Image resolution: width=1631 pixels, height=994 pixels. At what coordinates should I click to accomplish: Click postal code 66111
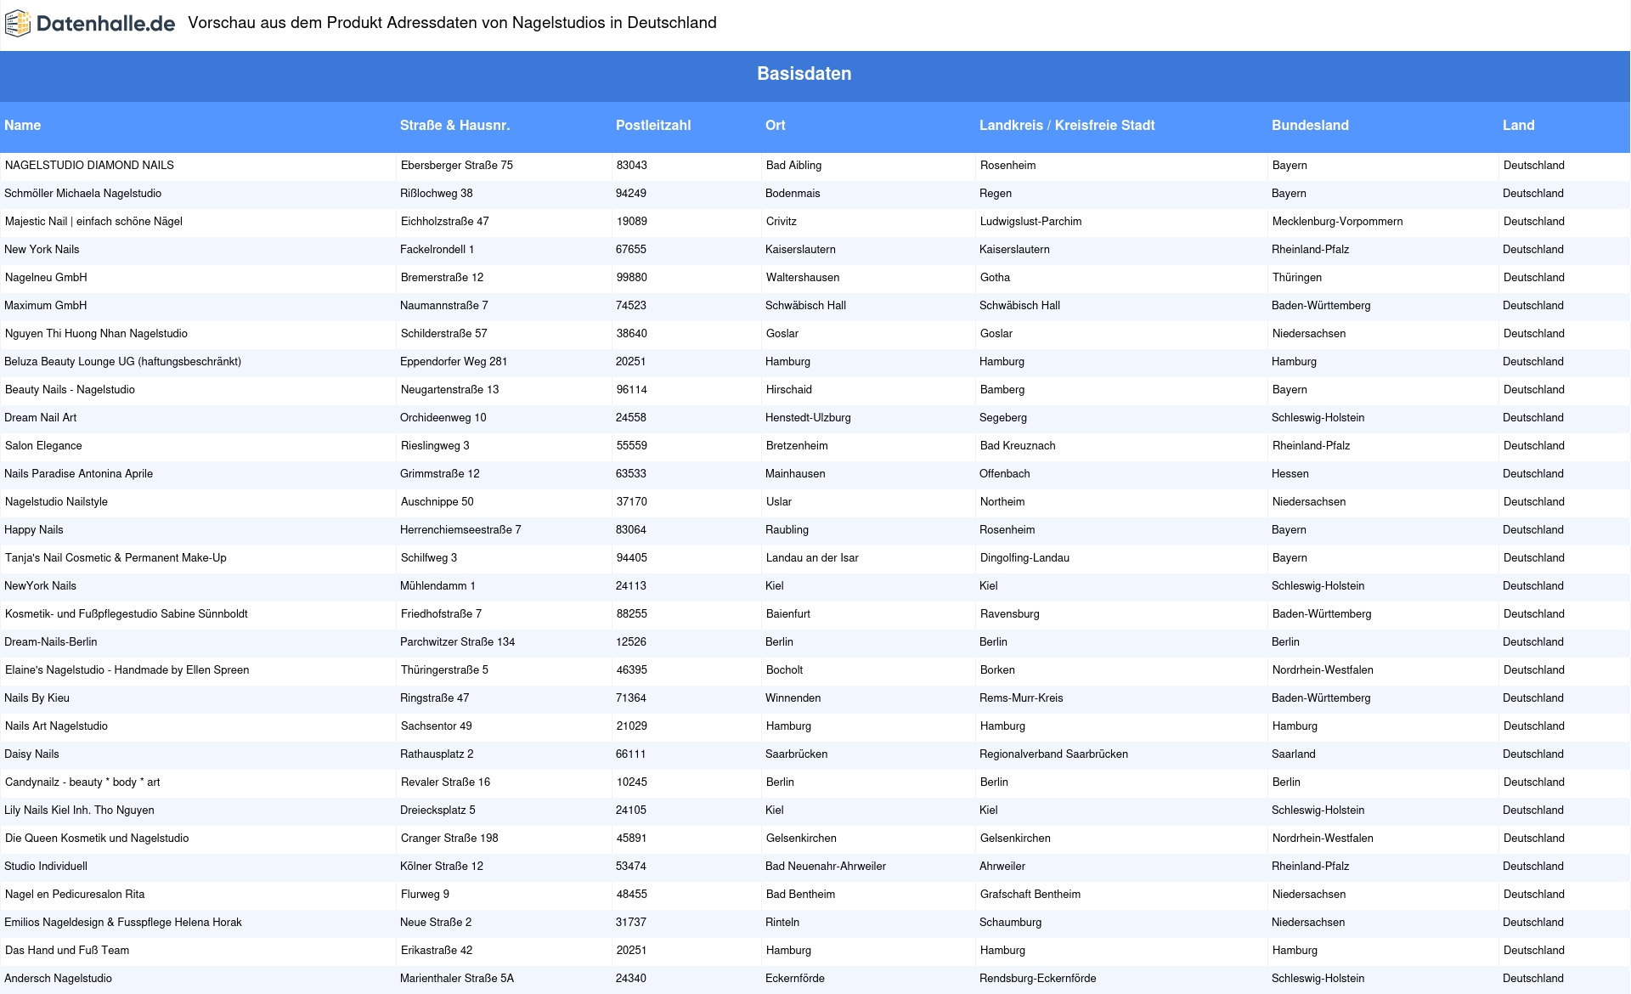point(631,754)
